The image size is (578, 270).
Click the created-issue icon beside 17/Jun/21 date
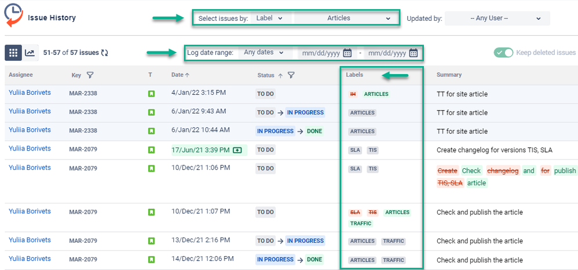tap(237, 150)
